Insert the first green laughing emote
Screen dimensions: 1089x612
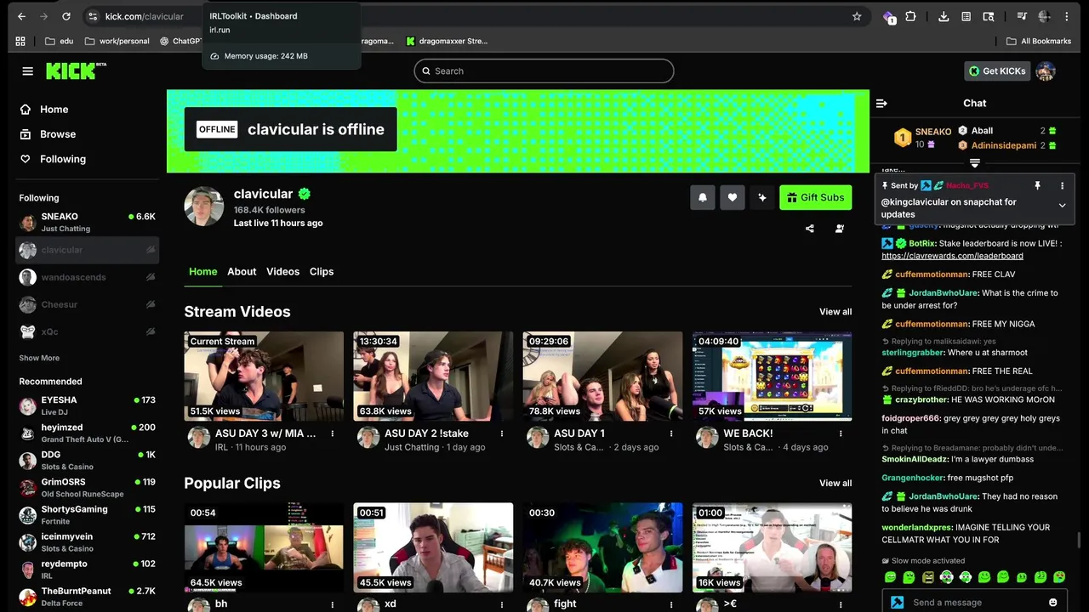pos(891,577)
